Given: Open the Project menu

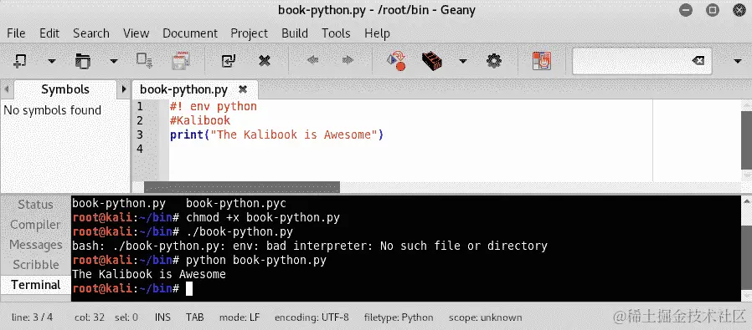Looking at the screenshot, I should (250, 33).
